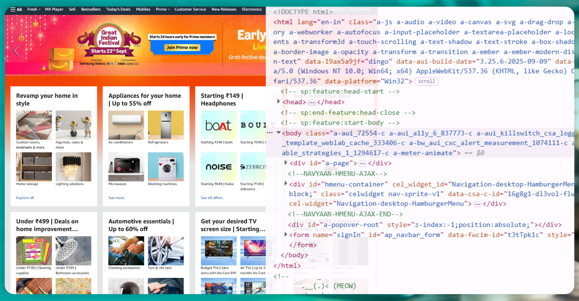This screenshot has height=301, width=579.
Task: Open the Noise headphones logo tile
Action: point(218,167)
